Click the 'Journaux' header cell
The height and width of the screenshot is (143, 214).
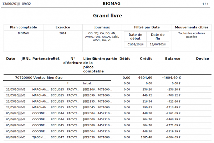102,27
